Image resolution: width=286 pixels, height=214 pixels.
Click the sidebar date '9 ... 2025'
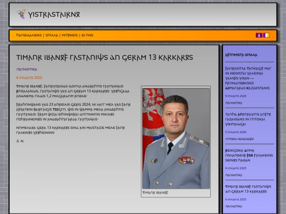coord(236,168)
